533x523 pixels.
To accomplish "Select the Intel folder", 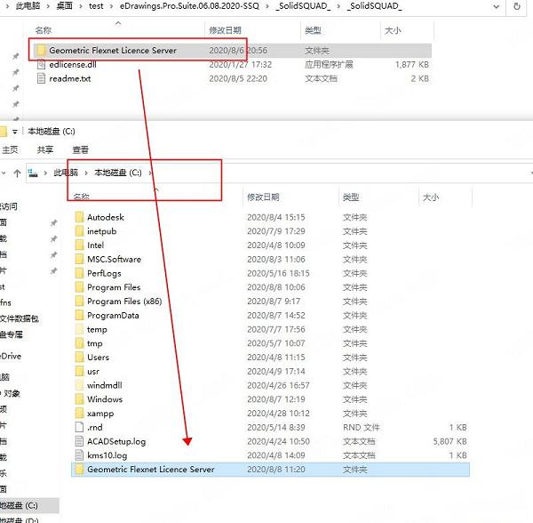I will (96, 245).
